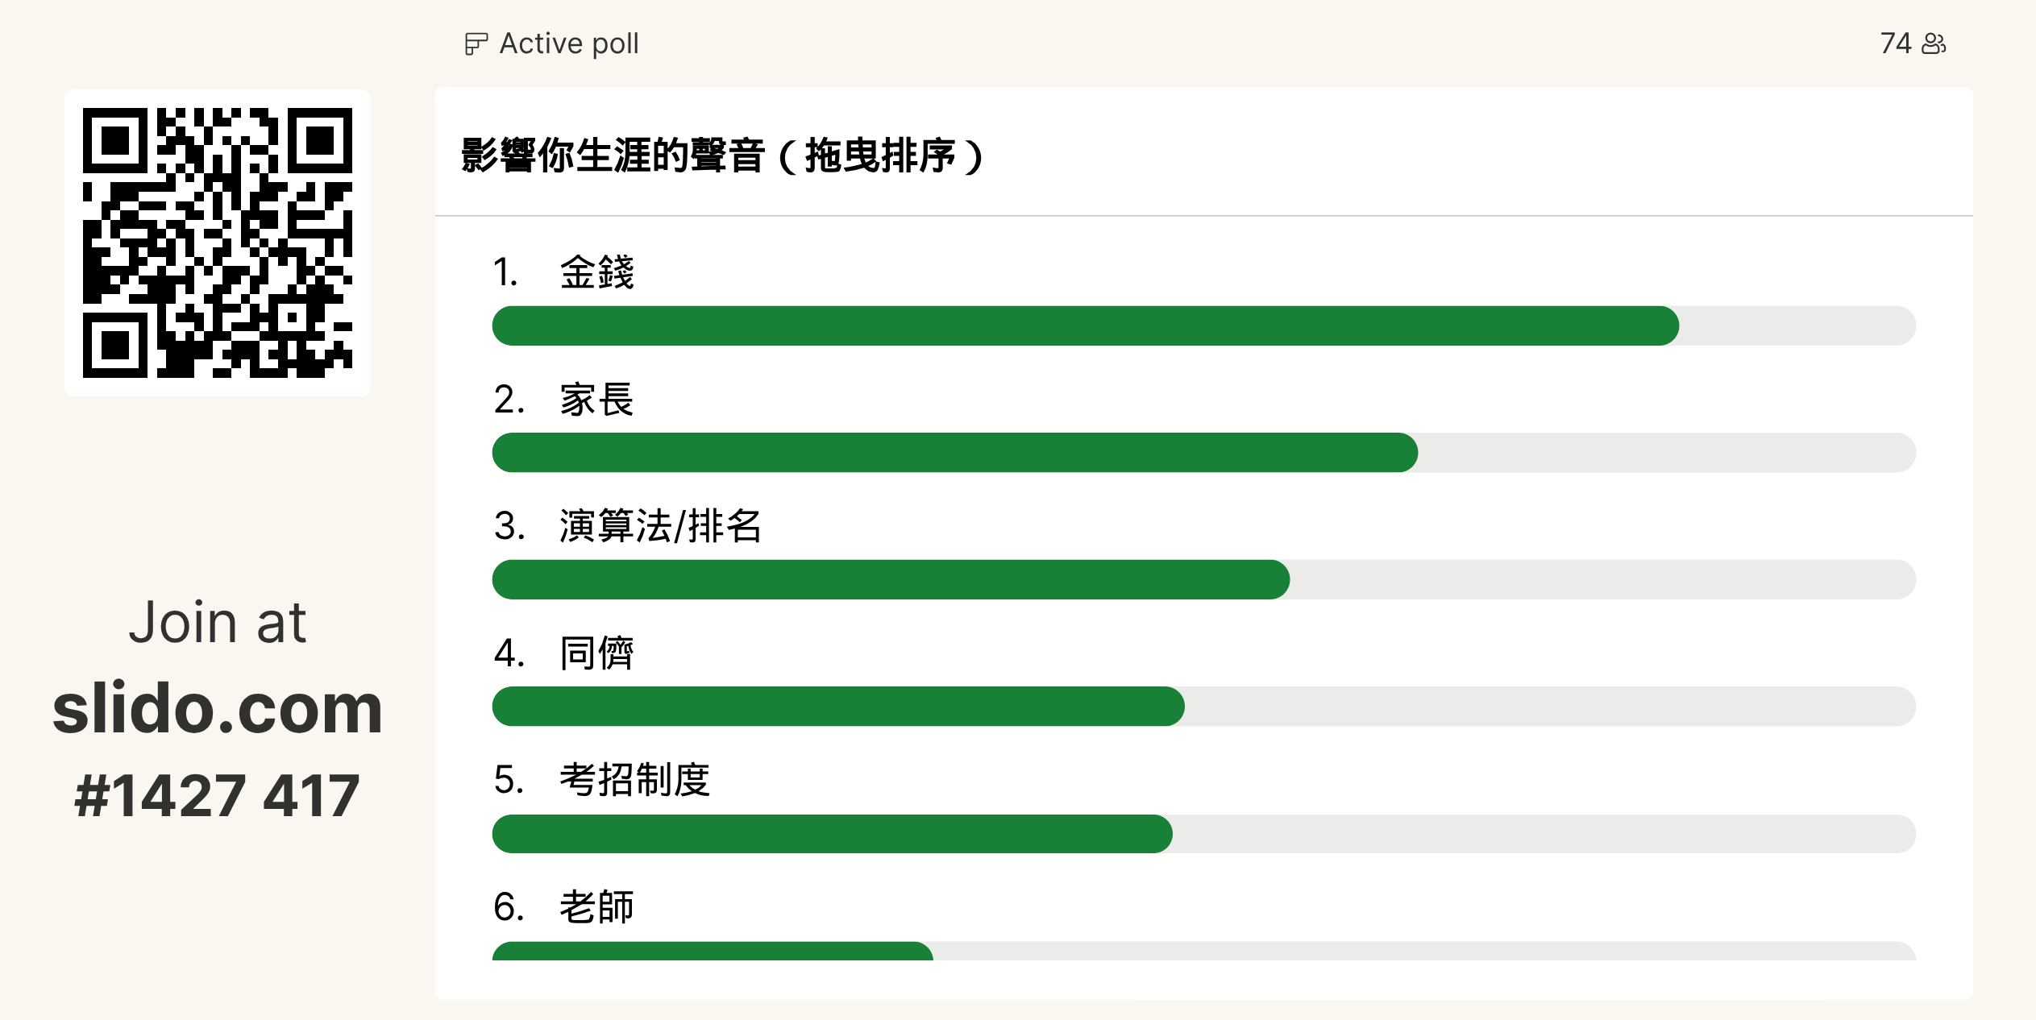
Task: Select the 考招制度 ranking label
Action: pos(634,780)
